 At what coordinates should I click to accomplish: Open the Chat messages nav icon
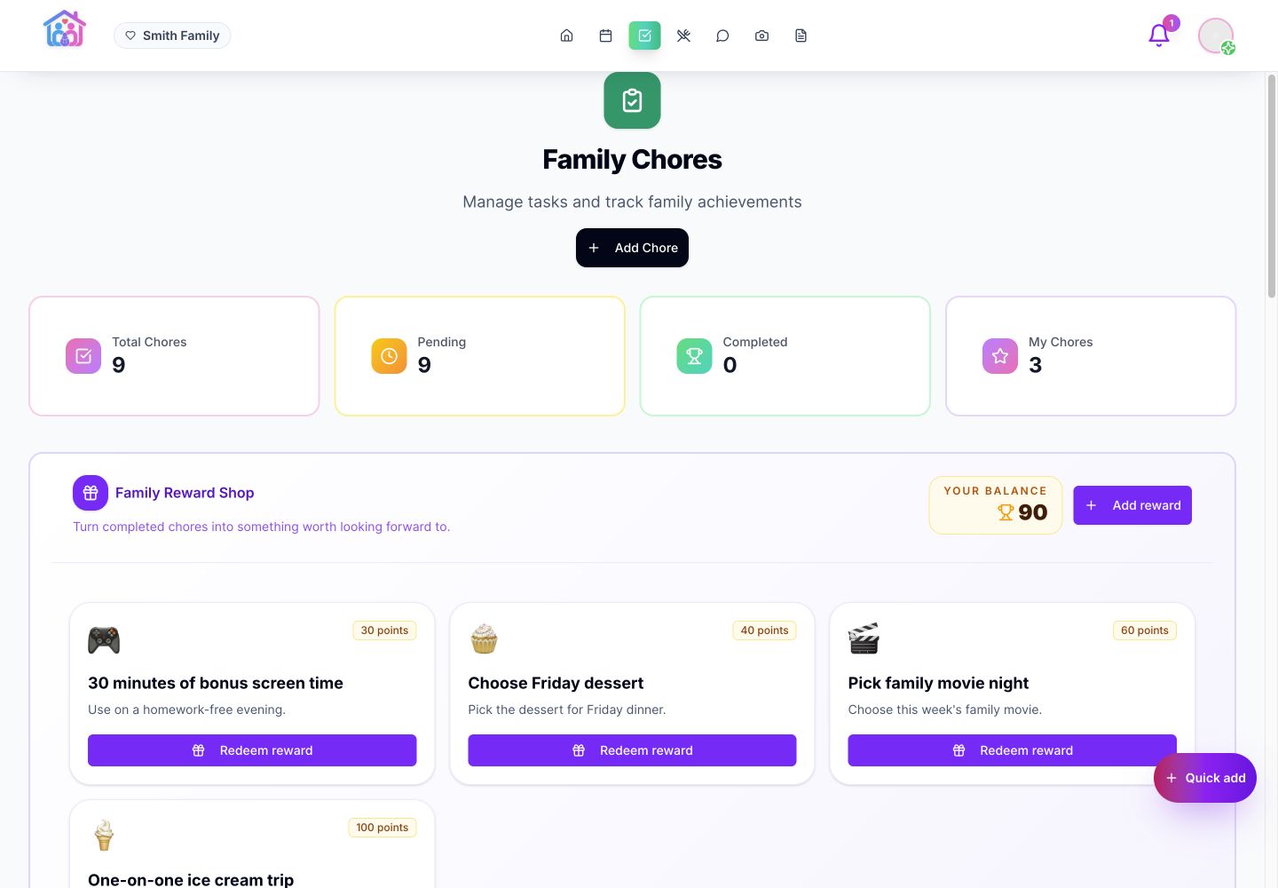click(722, 36)
